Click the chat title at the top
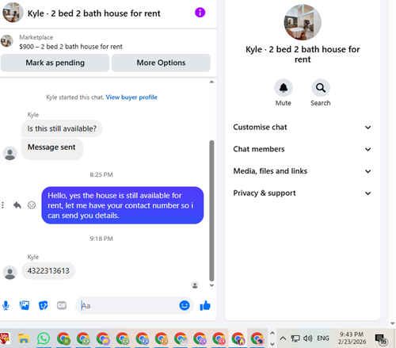Viewport: 396px width, 348px height. (x=94, y=13)
